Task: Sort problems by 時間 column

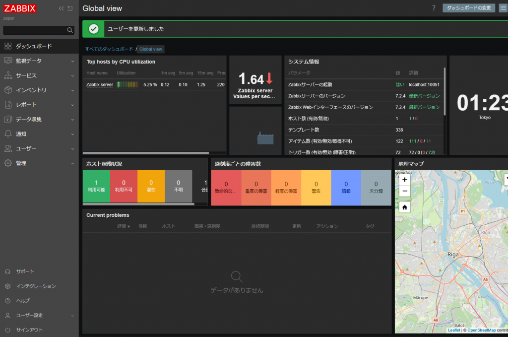Action: (x=124, y=226)
